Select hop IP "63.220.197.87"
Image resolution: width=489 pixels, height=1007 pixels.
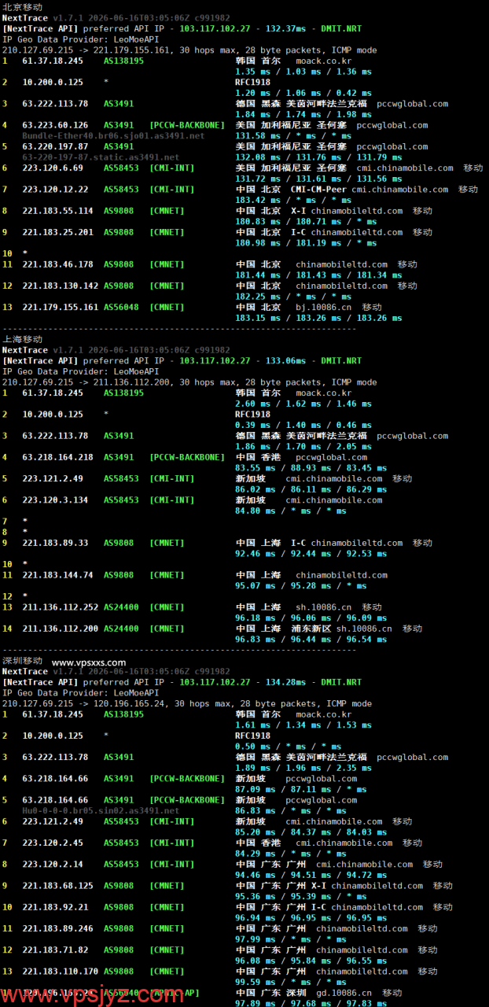[55, 146]
